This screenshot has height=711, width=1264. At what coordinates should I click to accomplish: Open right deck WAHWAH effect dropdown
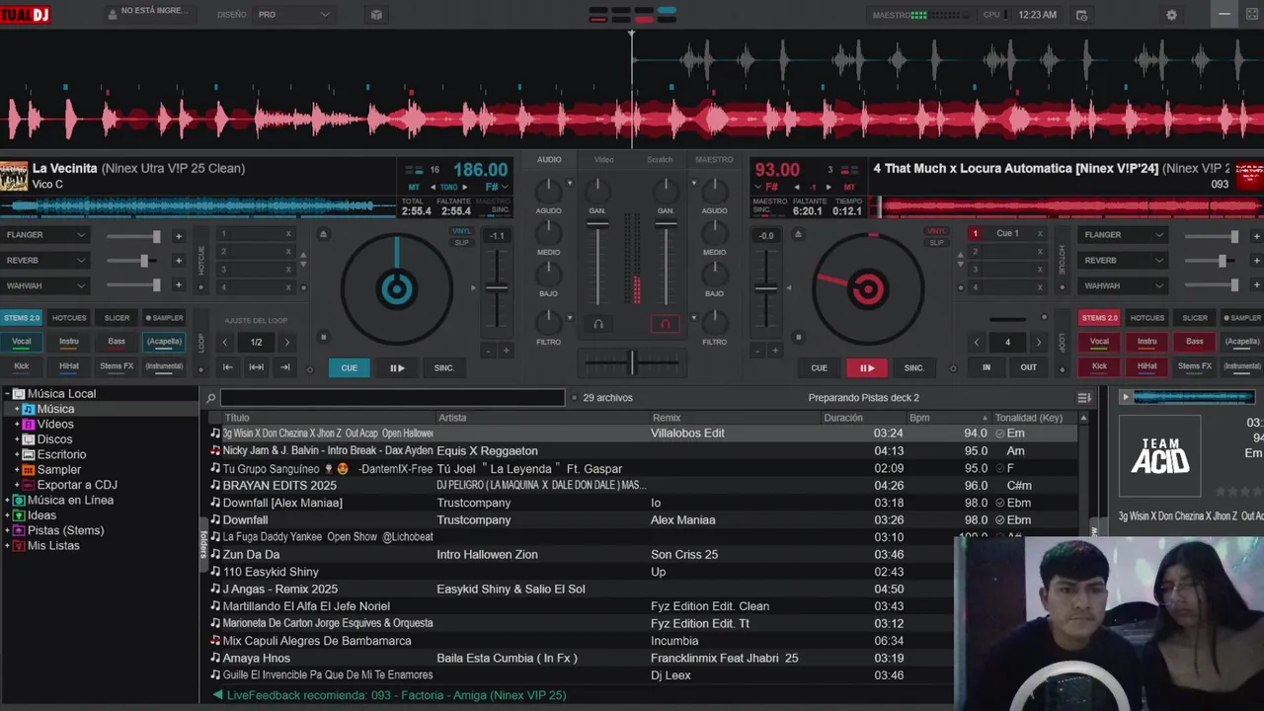(1123, 286)
